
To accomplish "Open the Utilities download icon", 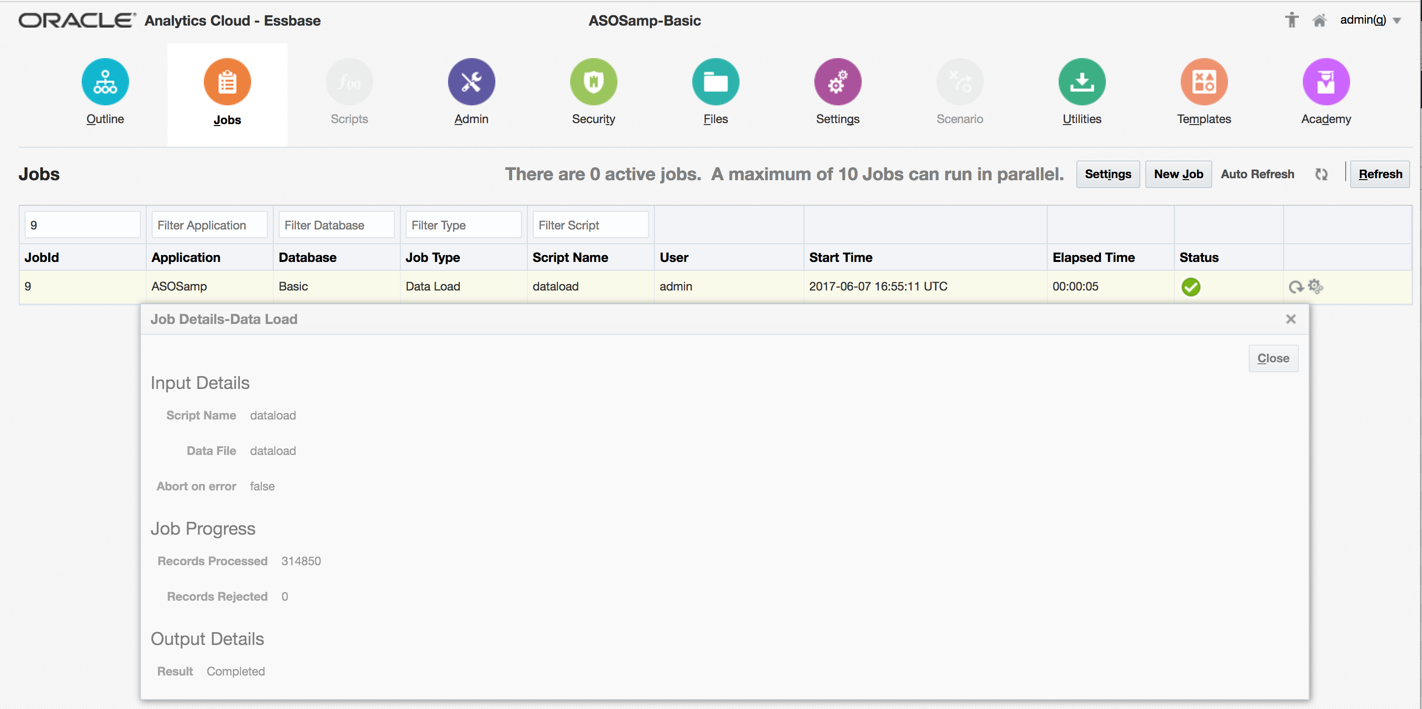I will [x=1081, y=82].
